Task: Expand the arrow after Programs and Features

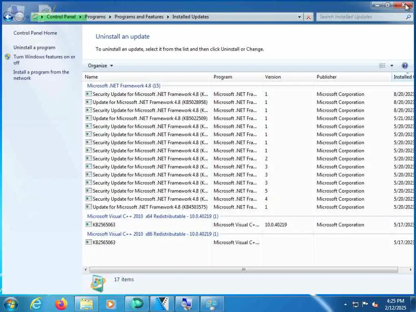Action: point(168,17)
